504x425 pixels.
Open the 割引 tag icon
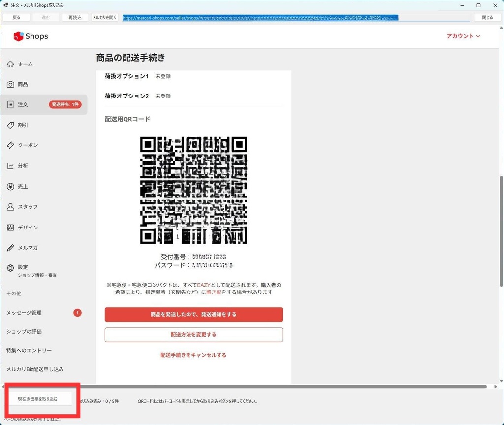click(x=11, y=125)
